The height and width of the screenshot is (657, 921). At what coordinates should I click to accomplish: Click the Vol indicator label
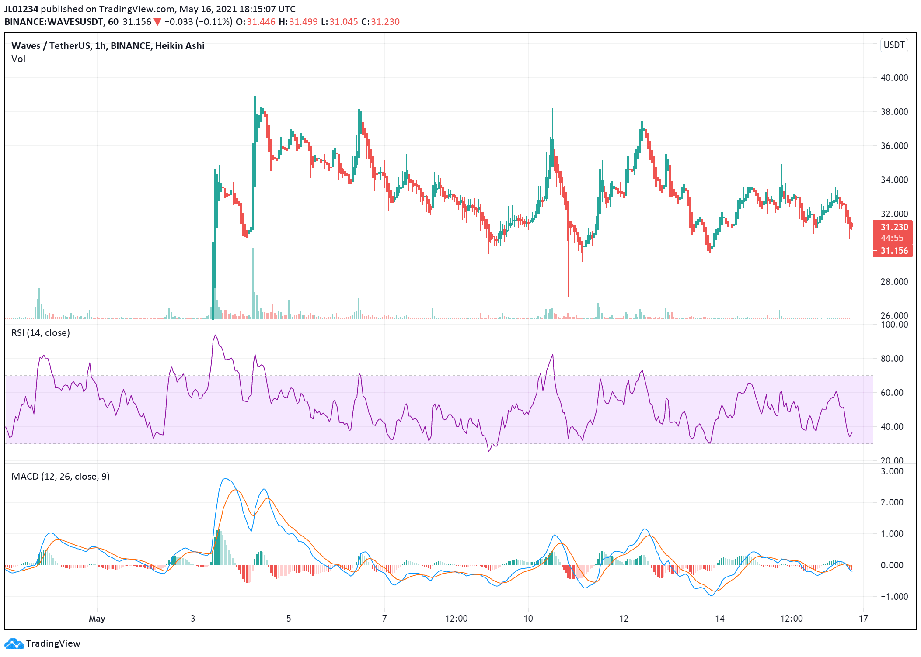(x=18, y=59)
